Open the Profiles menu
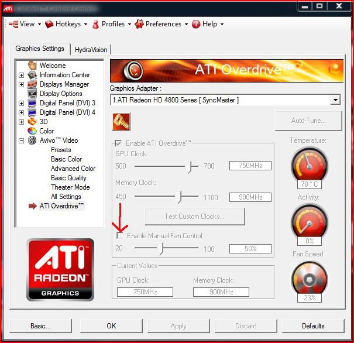354x343 pixels. [x=112, y=24]
